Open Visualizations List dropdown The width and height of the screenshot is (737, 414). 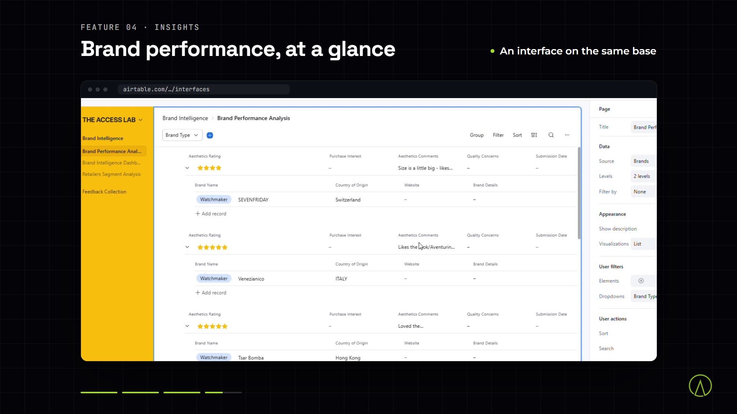644,244
